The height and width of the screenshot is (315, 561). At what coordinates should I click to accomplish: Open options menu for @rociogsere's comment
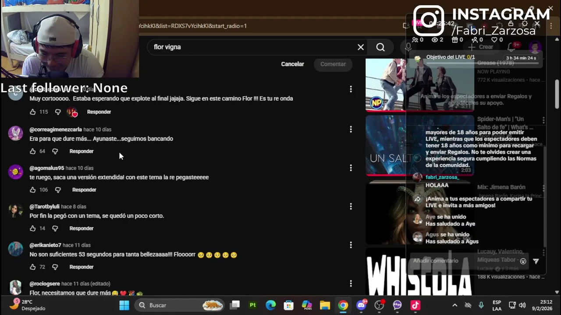point(351,283)
